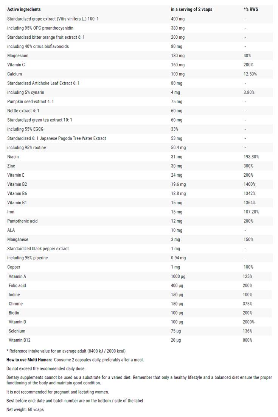Click the '*% RWS' column header
Image resolution: width=278 pixels, height=417 pixels.
[251, 9]
